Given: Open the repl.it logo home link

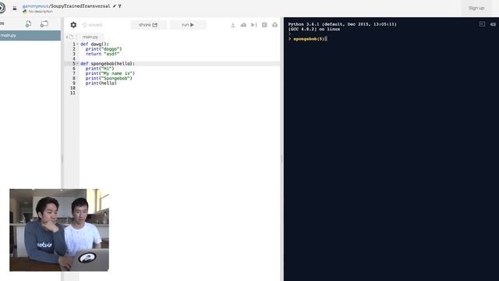Looking at the screenshot, I should [x=2, y=8].
